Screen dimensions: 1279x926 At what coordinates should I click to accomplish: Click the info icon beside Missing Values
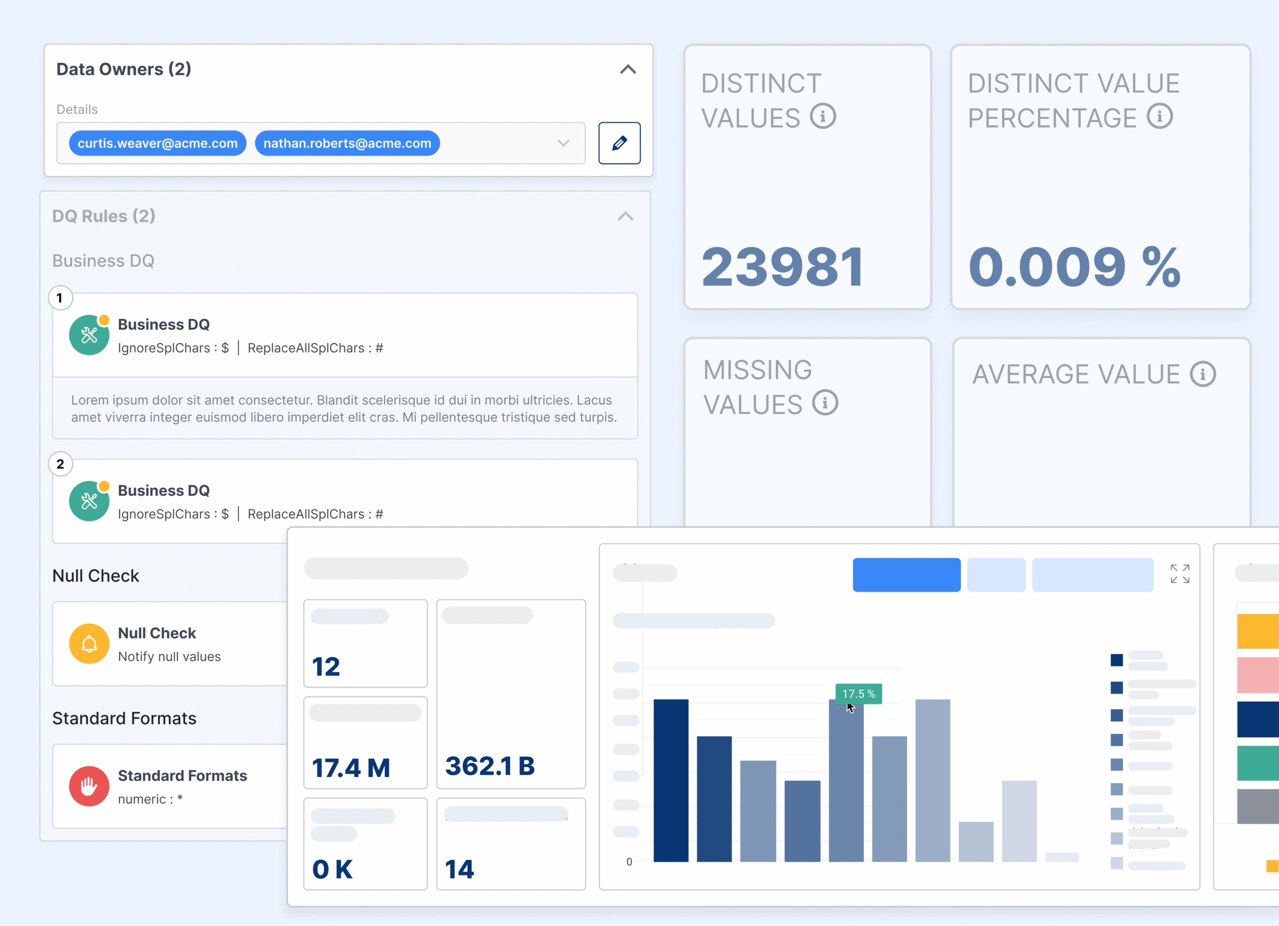click(x=824, y=403)
